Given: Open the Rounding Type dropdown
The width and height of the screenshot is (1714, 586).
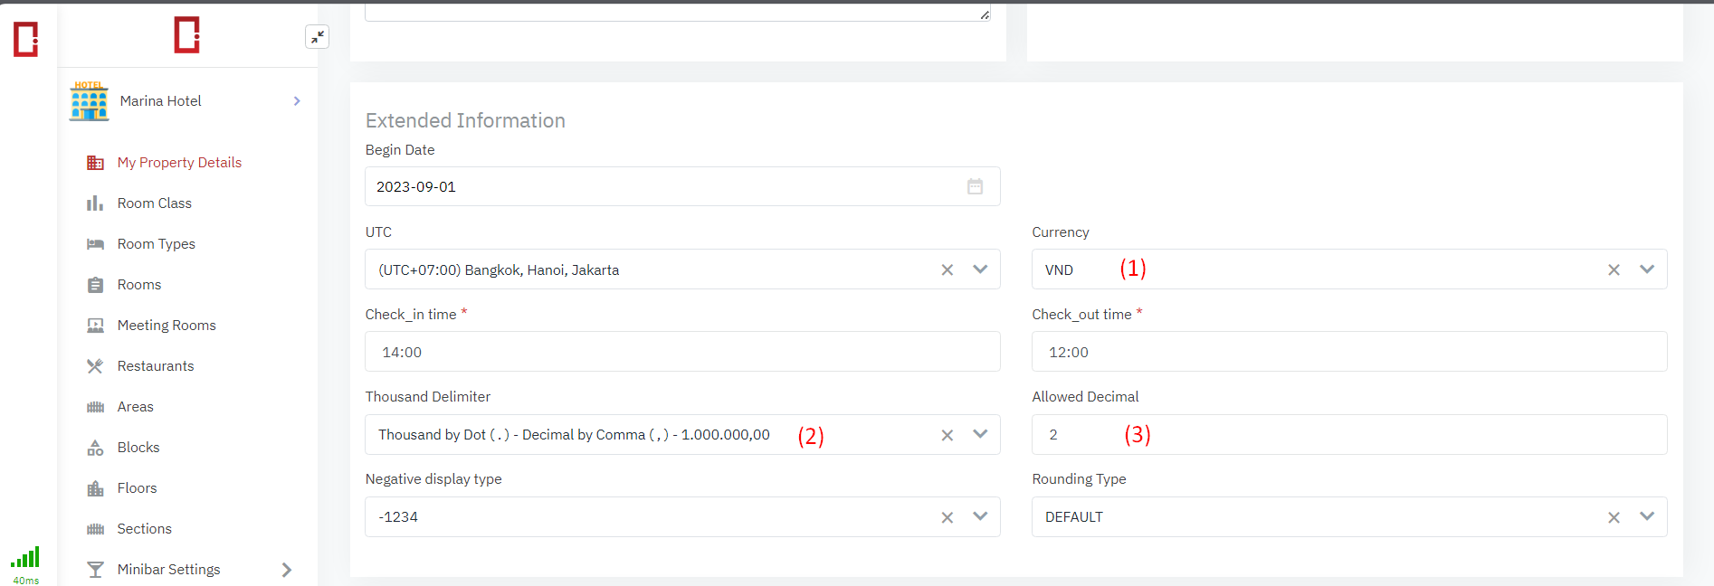Looking at the screenshot, I should tap(1646, 516).
